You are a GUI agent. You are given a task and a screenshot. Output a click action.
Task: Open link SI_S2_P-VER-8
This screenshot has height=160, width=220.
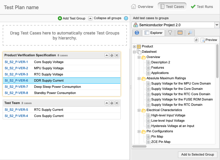tap(16, 93)
